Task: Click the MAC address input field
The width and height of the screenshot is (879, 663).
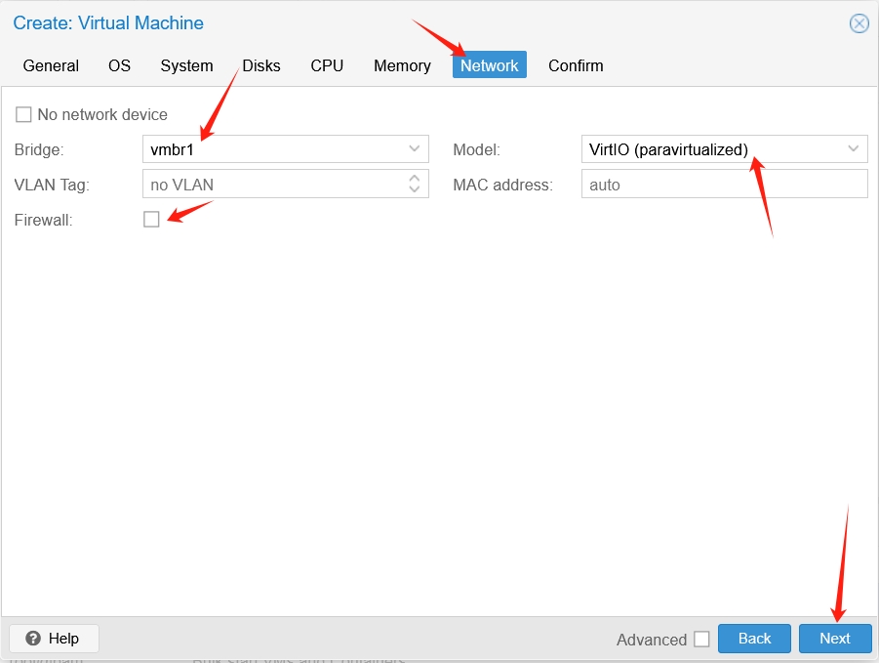Action: tap(724, 184)
